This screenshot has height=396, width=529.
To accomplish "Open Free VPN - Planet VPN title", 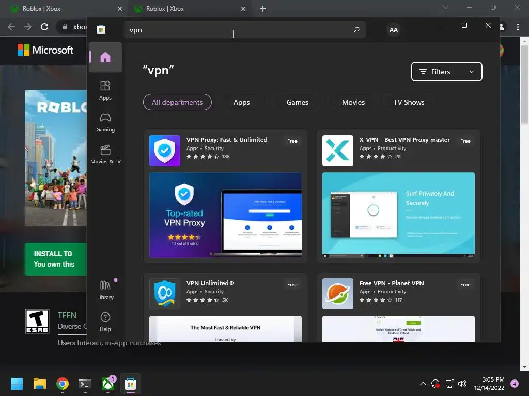I will pyautogui.click(x=392, y=283).
